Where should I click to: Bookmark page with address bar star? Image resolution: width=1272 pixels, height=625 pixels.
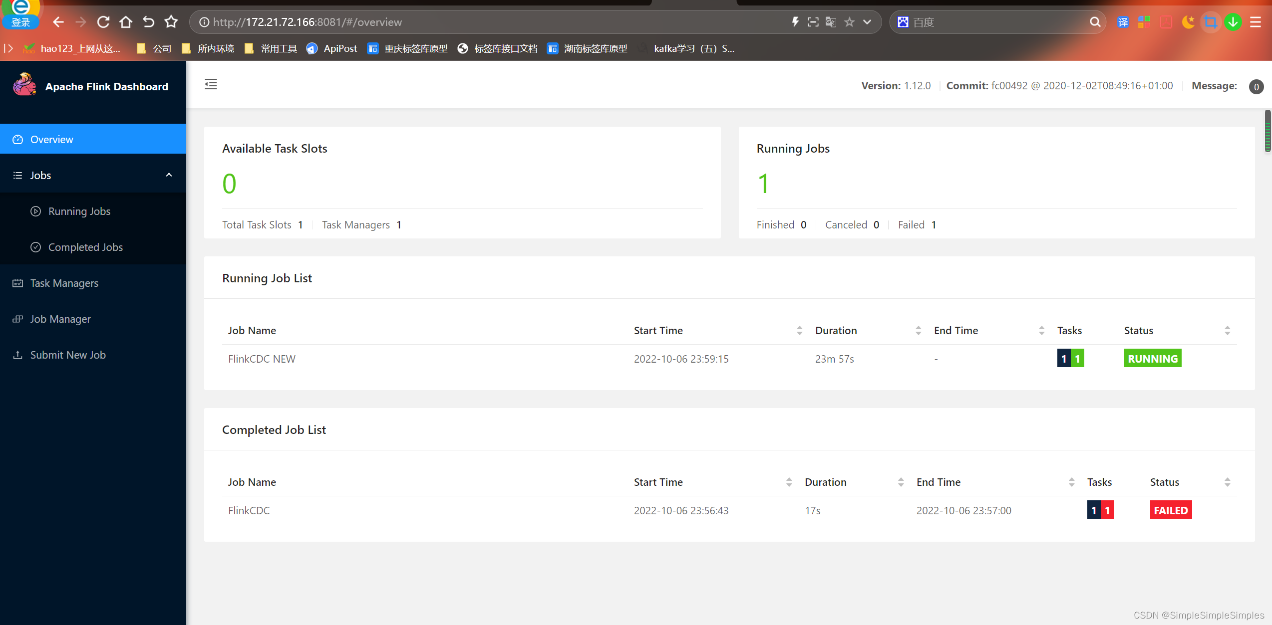(x=849, y=22)
